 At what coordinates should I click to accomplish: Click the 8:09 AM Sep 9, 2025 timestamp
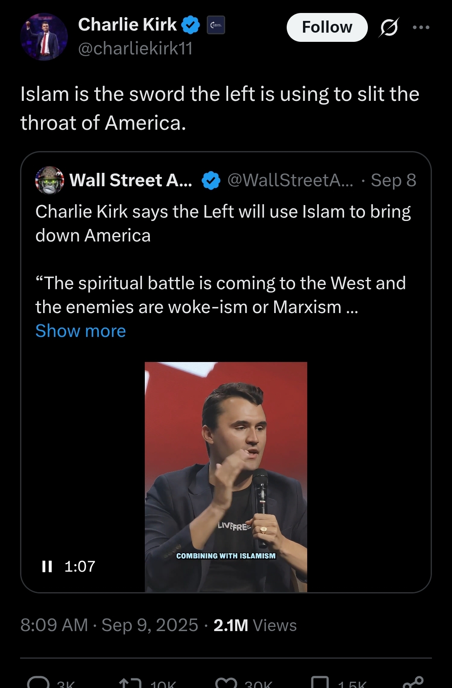coord(109,625)
